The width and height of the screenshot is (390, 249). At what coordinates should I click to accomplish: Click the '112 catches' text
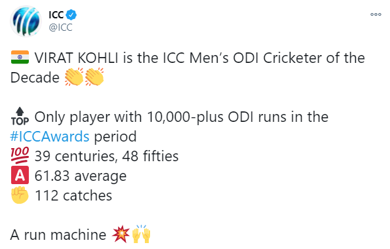73,195
